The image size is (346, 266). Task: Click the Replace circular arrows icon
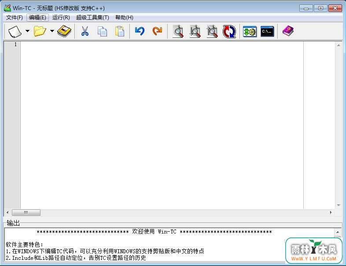coord(229,32)
